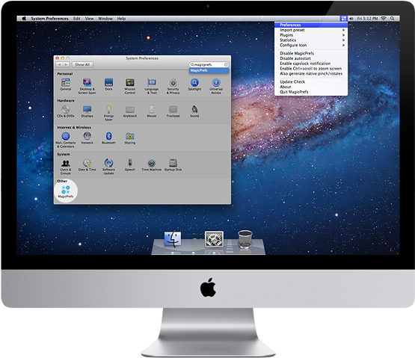Click the MagicPrefs menu bar icon
The height and width of the screenshot is (358, 415).
(x=343, y=19)
